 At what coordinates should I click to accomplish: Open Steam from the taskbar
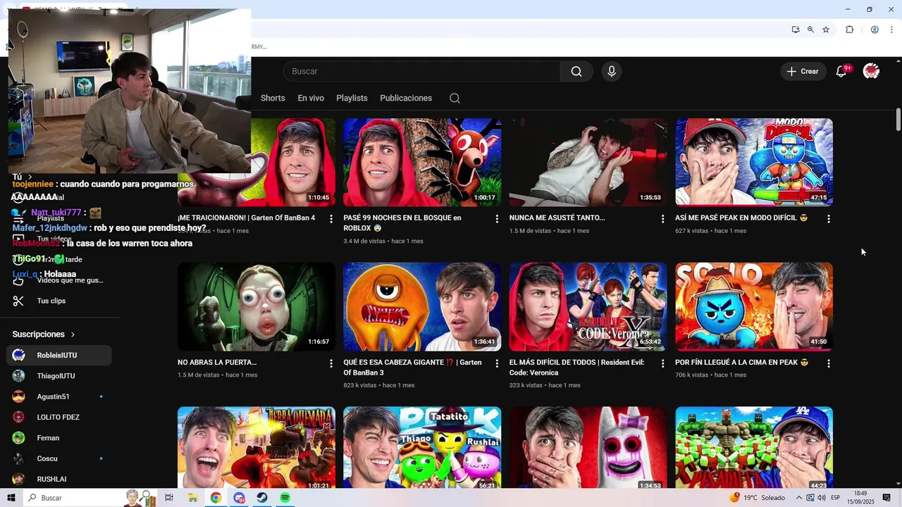[x=261, y=498]
